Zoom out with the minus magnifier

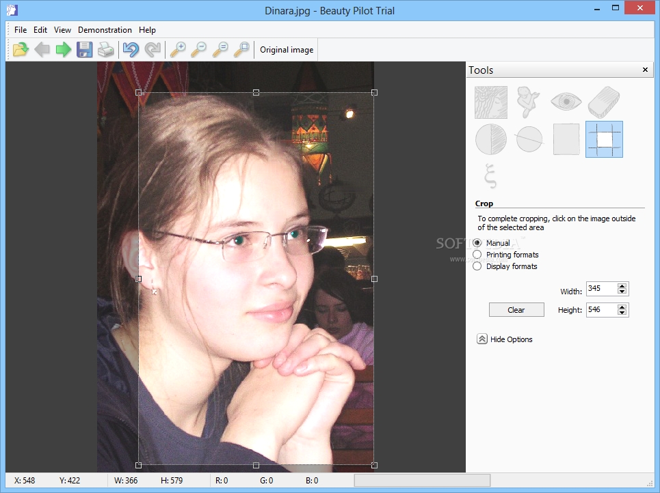click(x=198, y=50)
